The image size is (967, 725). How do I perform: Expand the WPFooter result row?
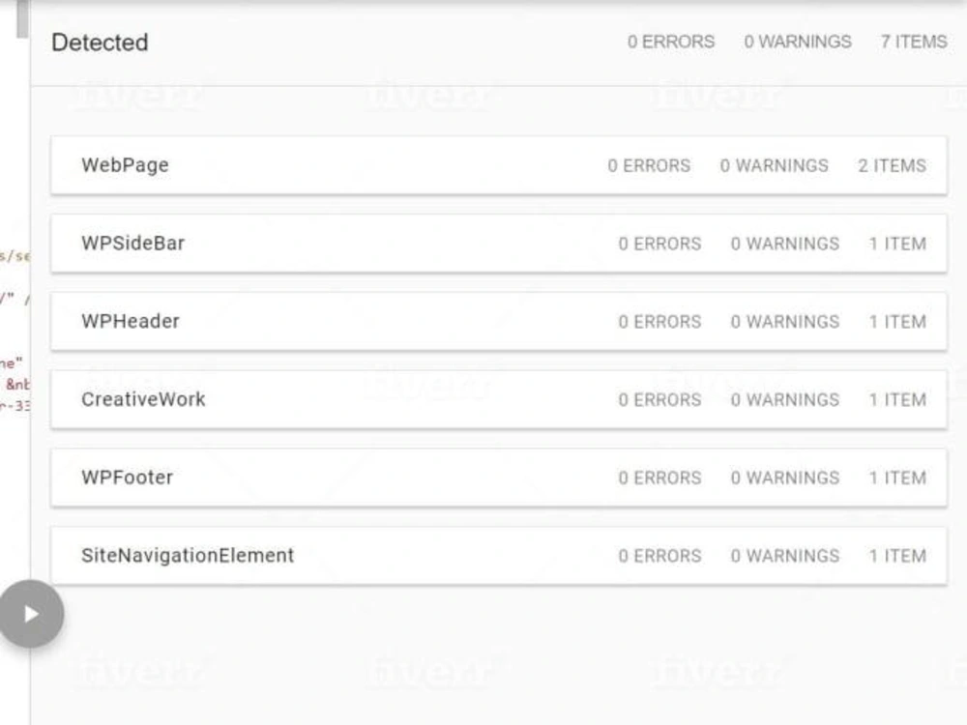[498, 478]
